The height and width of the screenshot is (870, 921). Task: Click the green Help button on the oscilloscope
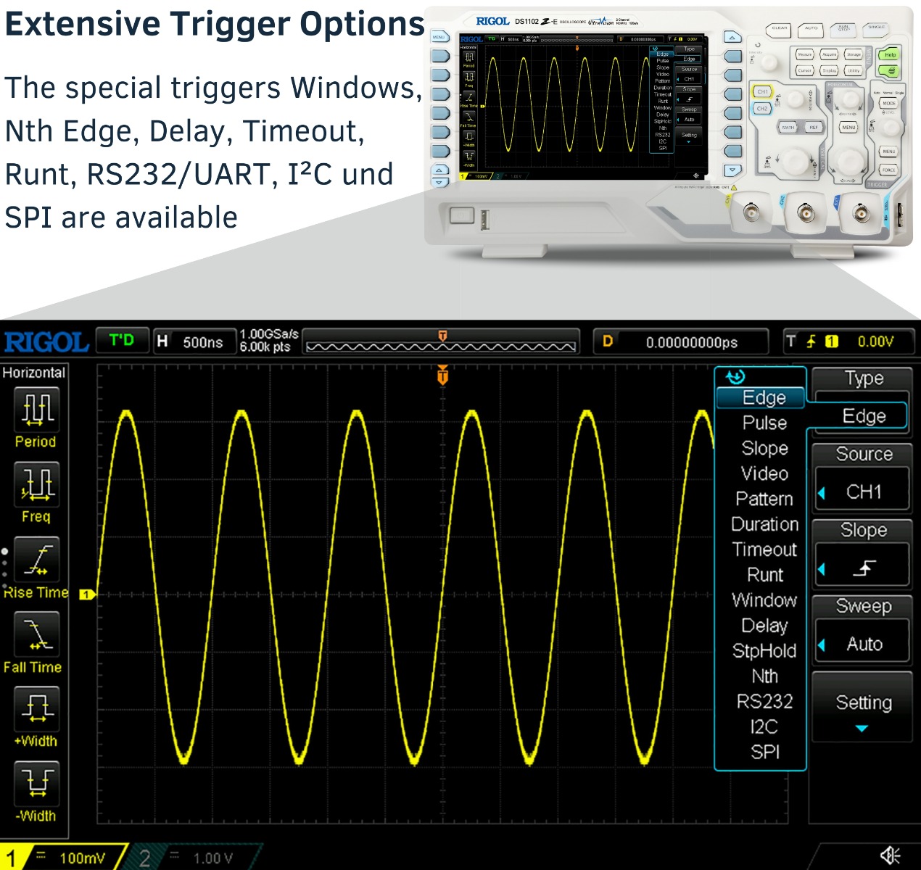[x=889, y=54]
